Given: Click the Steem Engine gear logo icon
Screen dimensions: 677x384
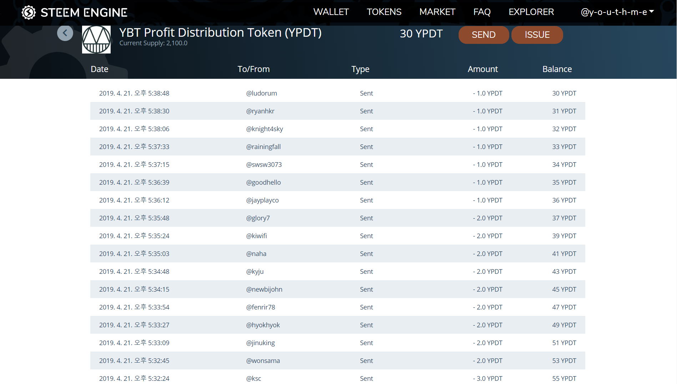Looking at the screenshot, I should [x=29, y=12].
